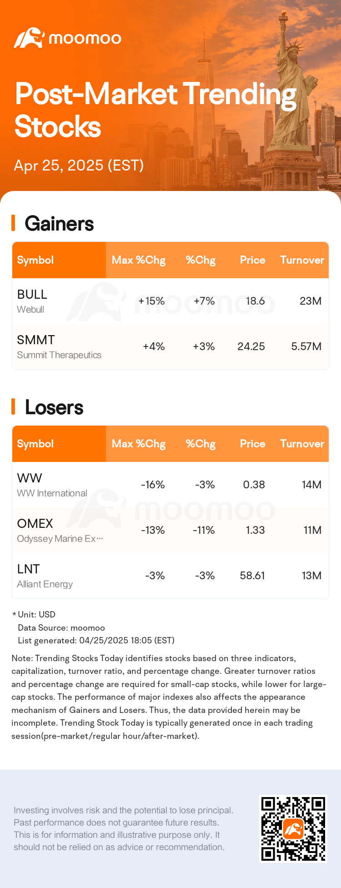
Task: Click the orange bar marker beside Losers
Action: [13, 407]
